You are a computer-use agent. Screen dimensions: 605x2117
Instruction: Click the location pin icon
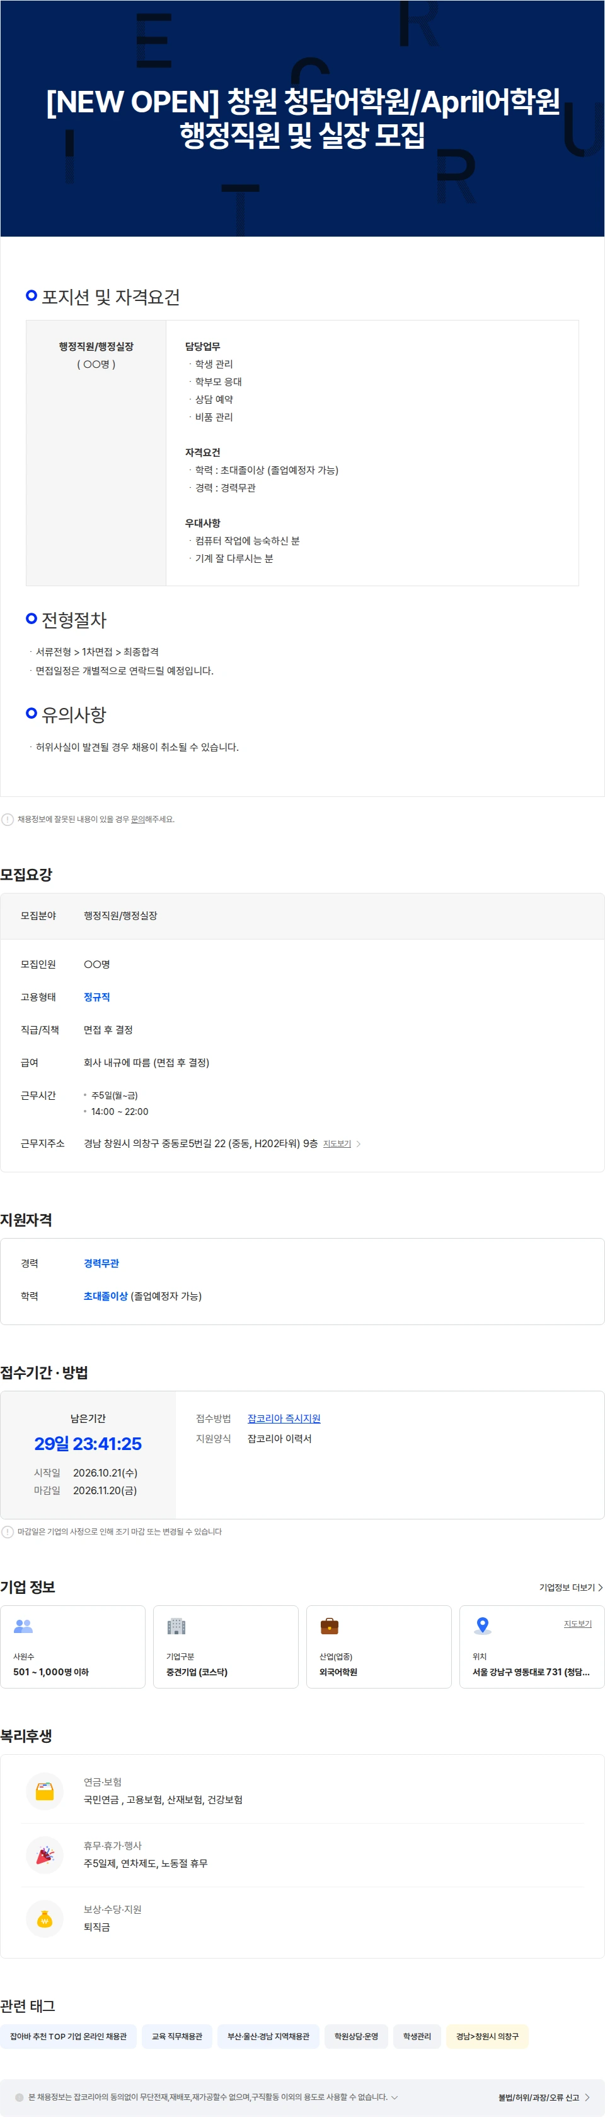[x=483, y=1625]
